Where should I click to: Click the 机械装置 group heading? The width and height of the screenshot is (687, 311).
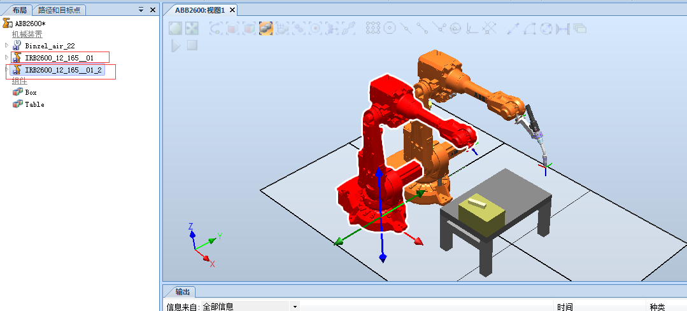click(27, 34)
